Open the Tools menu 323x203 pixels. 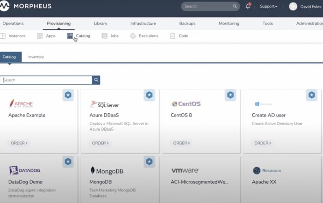pyautogui.click(x=268, y=23)
